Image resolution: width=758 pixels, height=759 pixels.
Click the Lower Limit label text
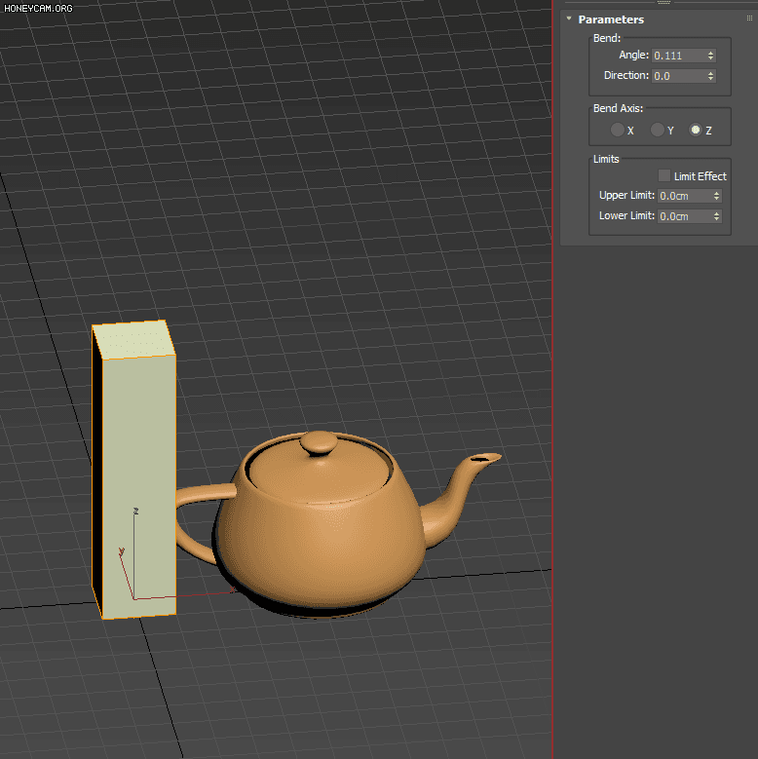[x=626, y=215]
